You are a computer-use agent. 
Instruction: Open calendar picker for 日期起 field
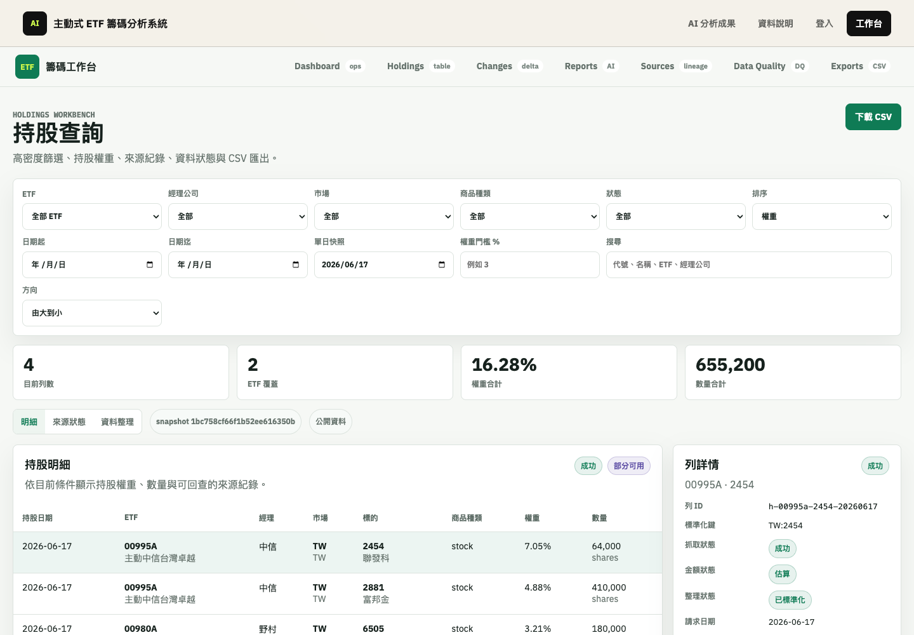pyautogui.click(x=150, y=265)
